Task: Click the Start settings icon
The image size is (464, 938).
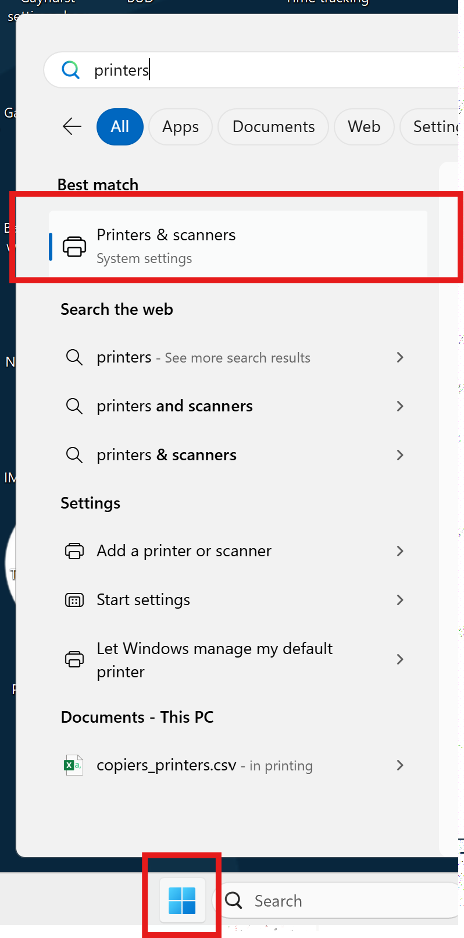Action: (74, 600)
